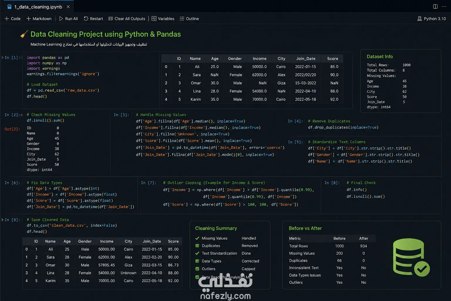The height and width of the screenshot is (301, 451).
Task: Run All cells in the notebook
Action: [68, 19]
